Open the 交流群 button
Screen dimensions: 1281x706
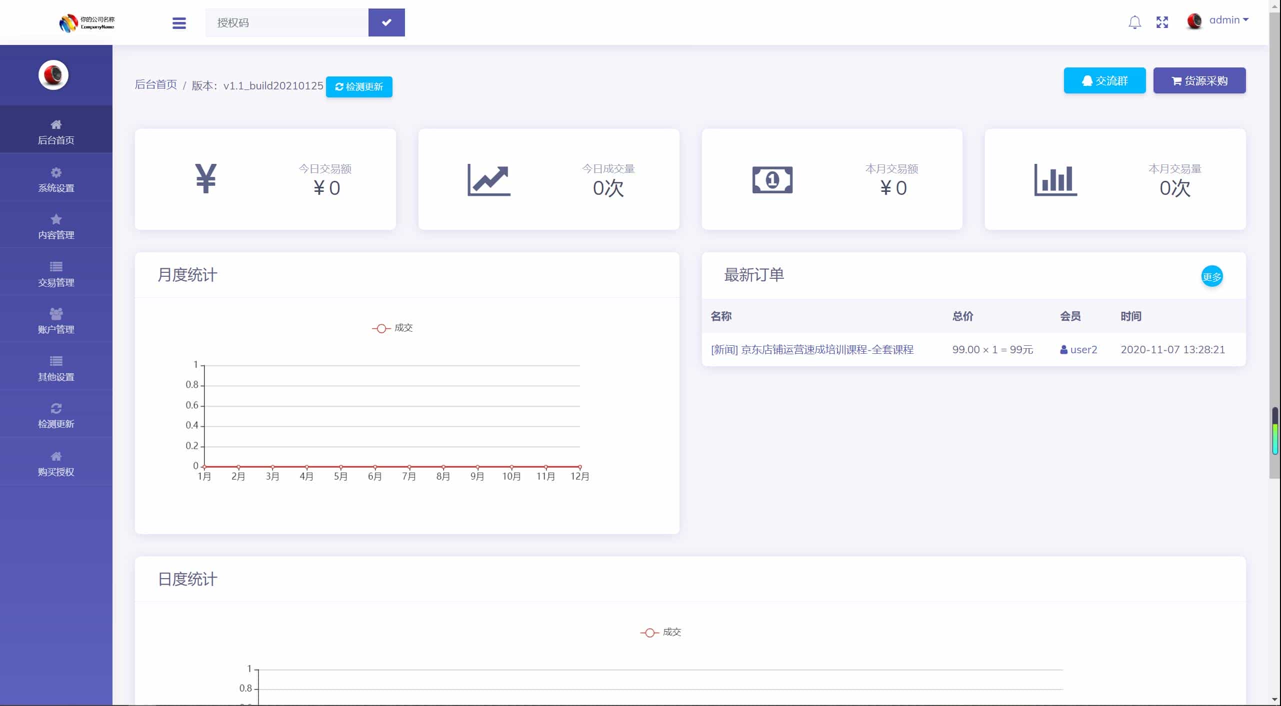tap(1104, 80)
